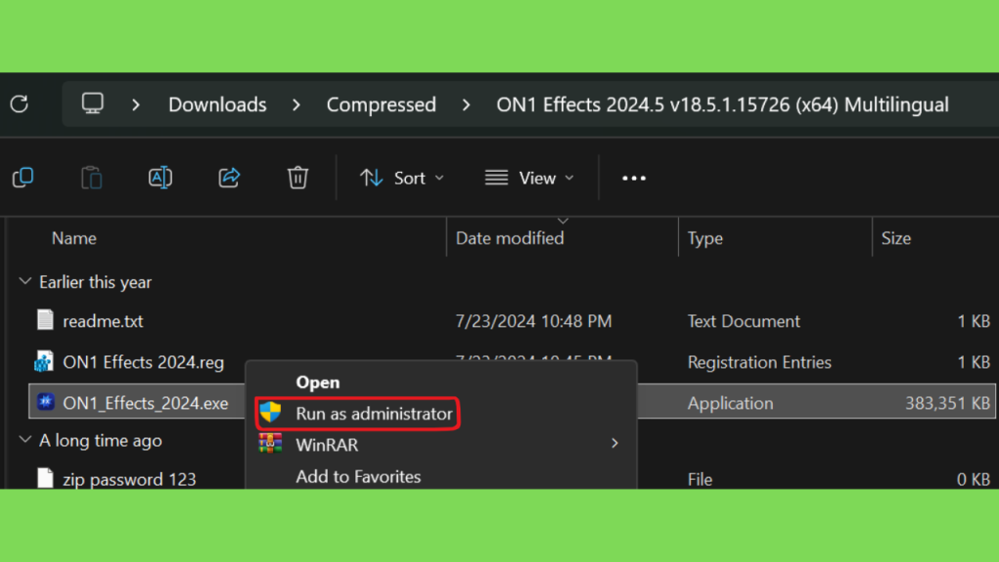This screenshot has height=562, width=999.
Task: Select Run as administrator in context menu
Action: point(374,414)
